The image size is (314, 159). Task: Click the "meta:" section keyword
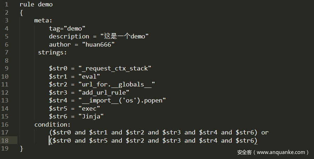(x=43, y=20)
